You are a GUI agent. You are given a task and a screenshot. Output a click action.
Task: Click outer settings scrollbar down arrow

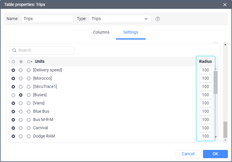[x=225, y=140]
